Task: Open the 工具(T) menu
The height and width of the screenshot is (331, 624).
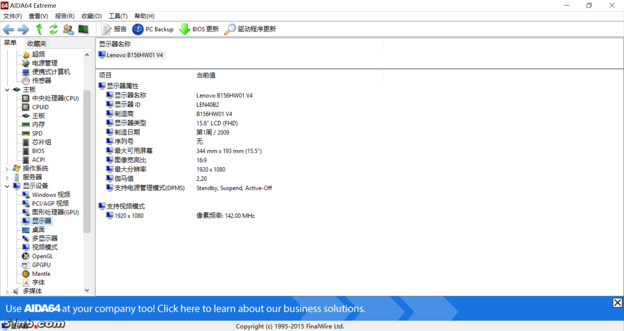Action: pyautogui.click(x=118, y=16)
